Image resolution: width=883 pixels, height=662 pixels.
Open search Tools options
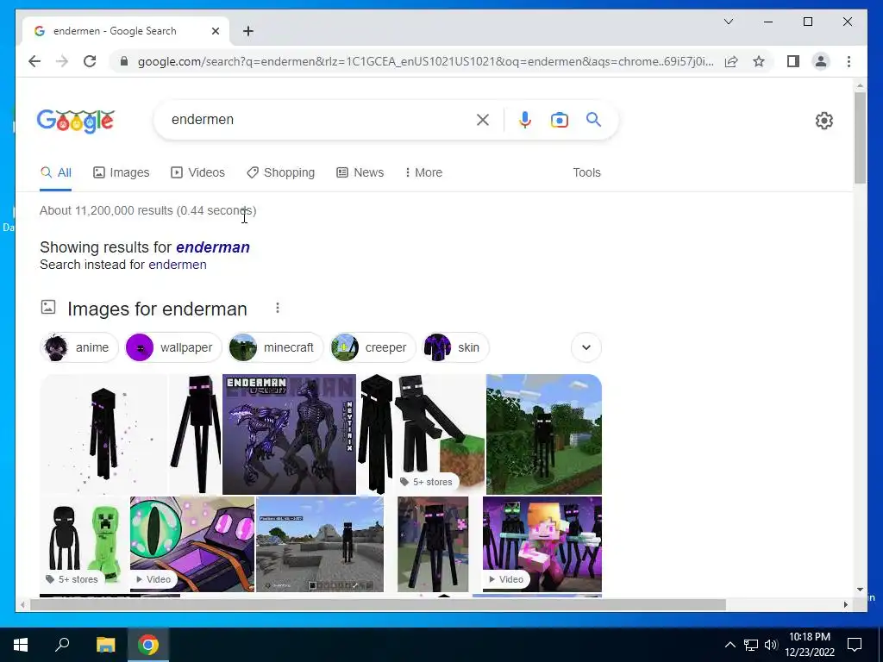pos(586,172)
